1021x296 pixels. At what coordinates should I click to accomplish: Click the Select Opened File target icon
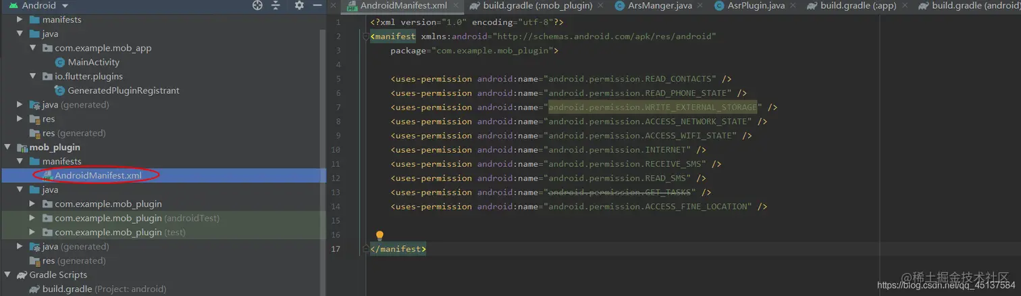[x=257, y=5]
